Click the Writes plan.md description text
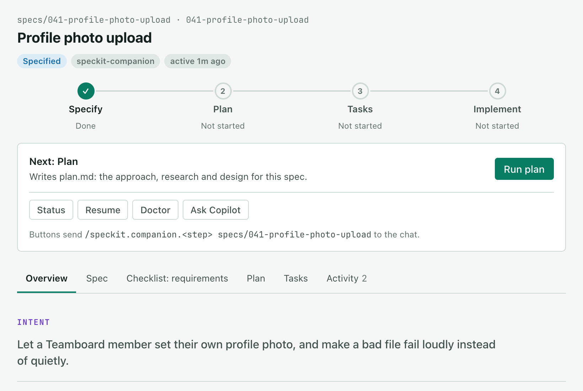583x391 pixels. tap(168, 177)
